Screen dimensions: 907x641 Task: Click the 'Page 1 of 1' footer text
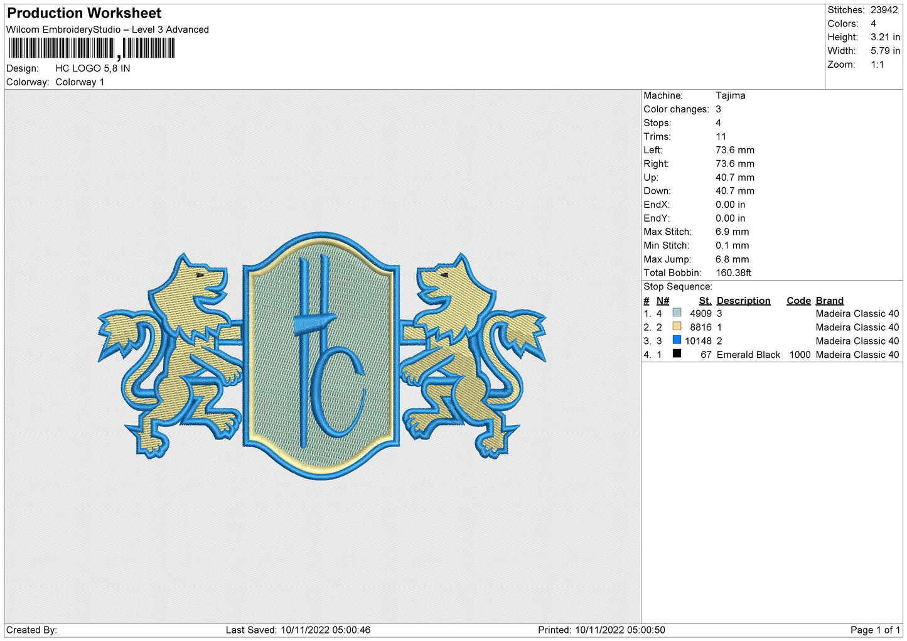pyautogui.click(x=876, y=630)
